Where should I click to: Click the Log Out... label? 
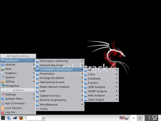coord(12,112)
